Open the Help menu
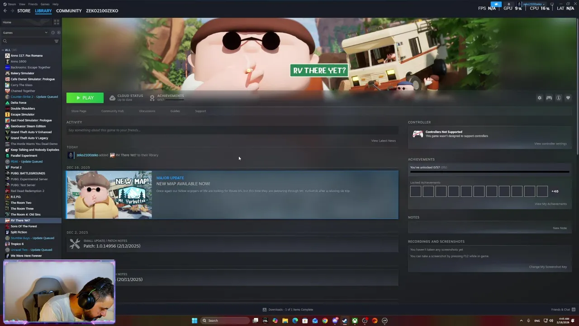 coord(55,4)
